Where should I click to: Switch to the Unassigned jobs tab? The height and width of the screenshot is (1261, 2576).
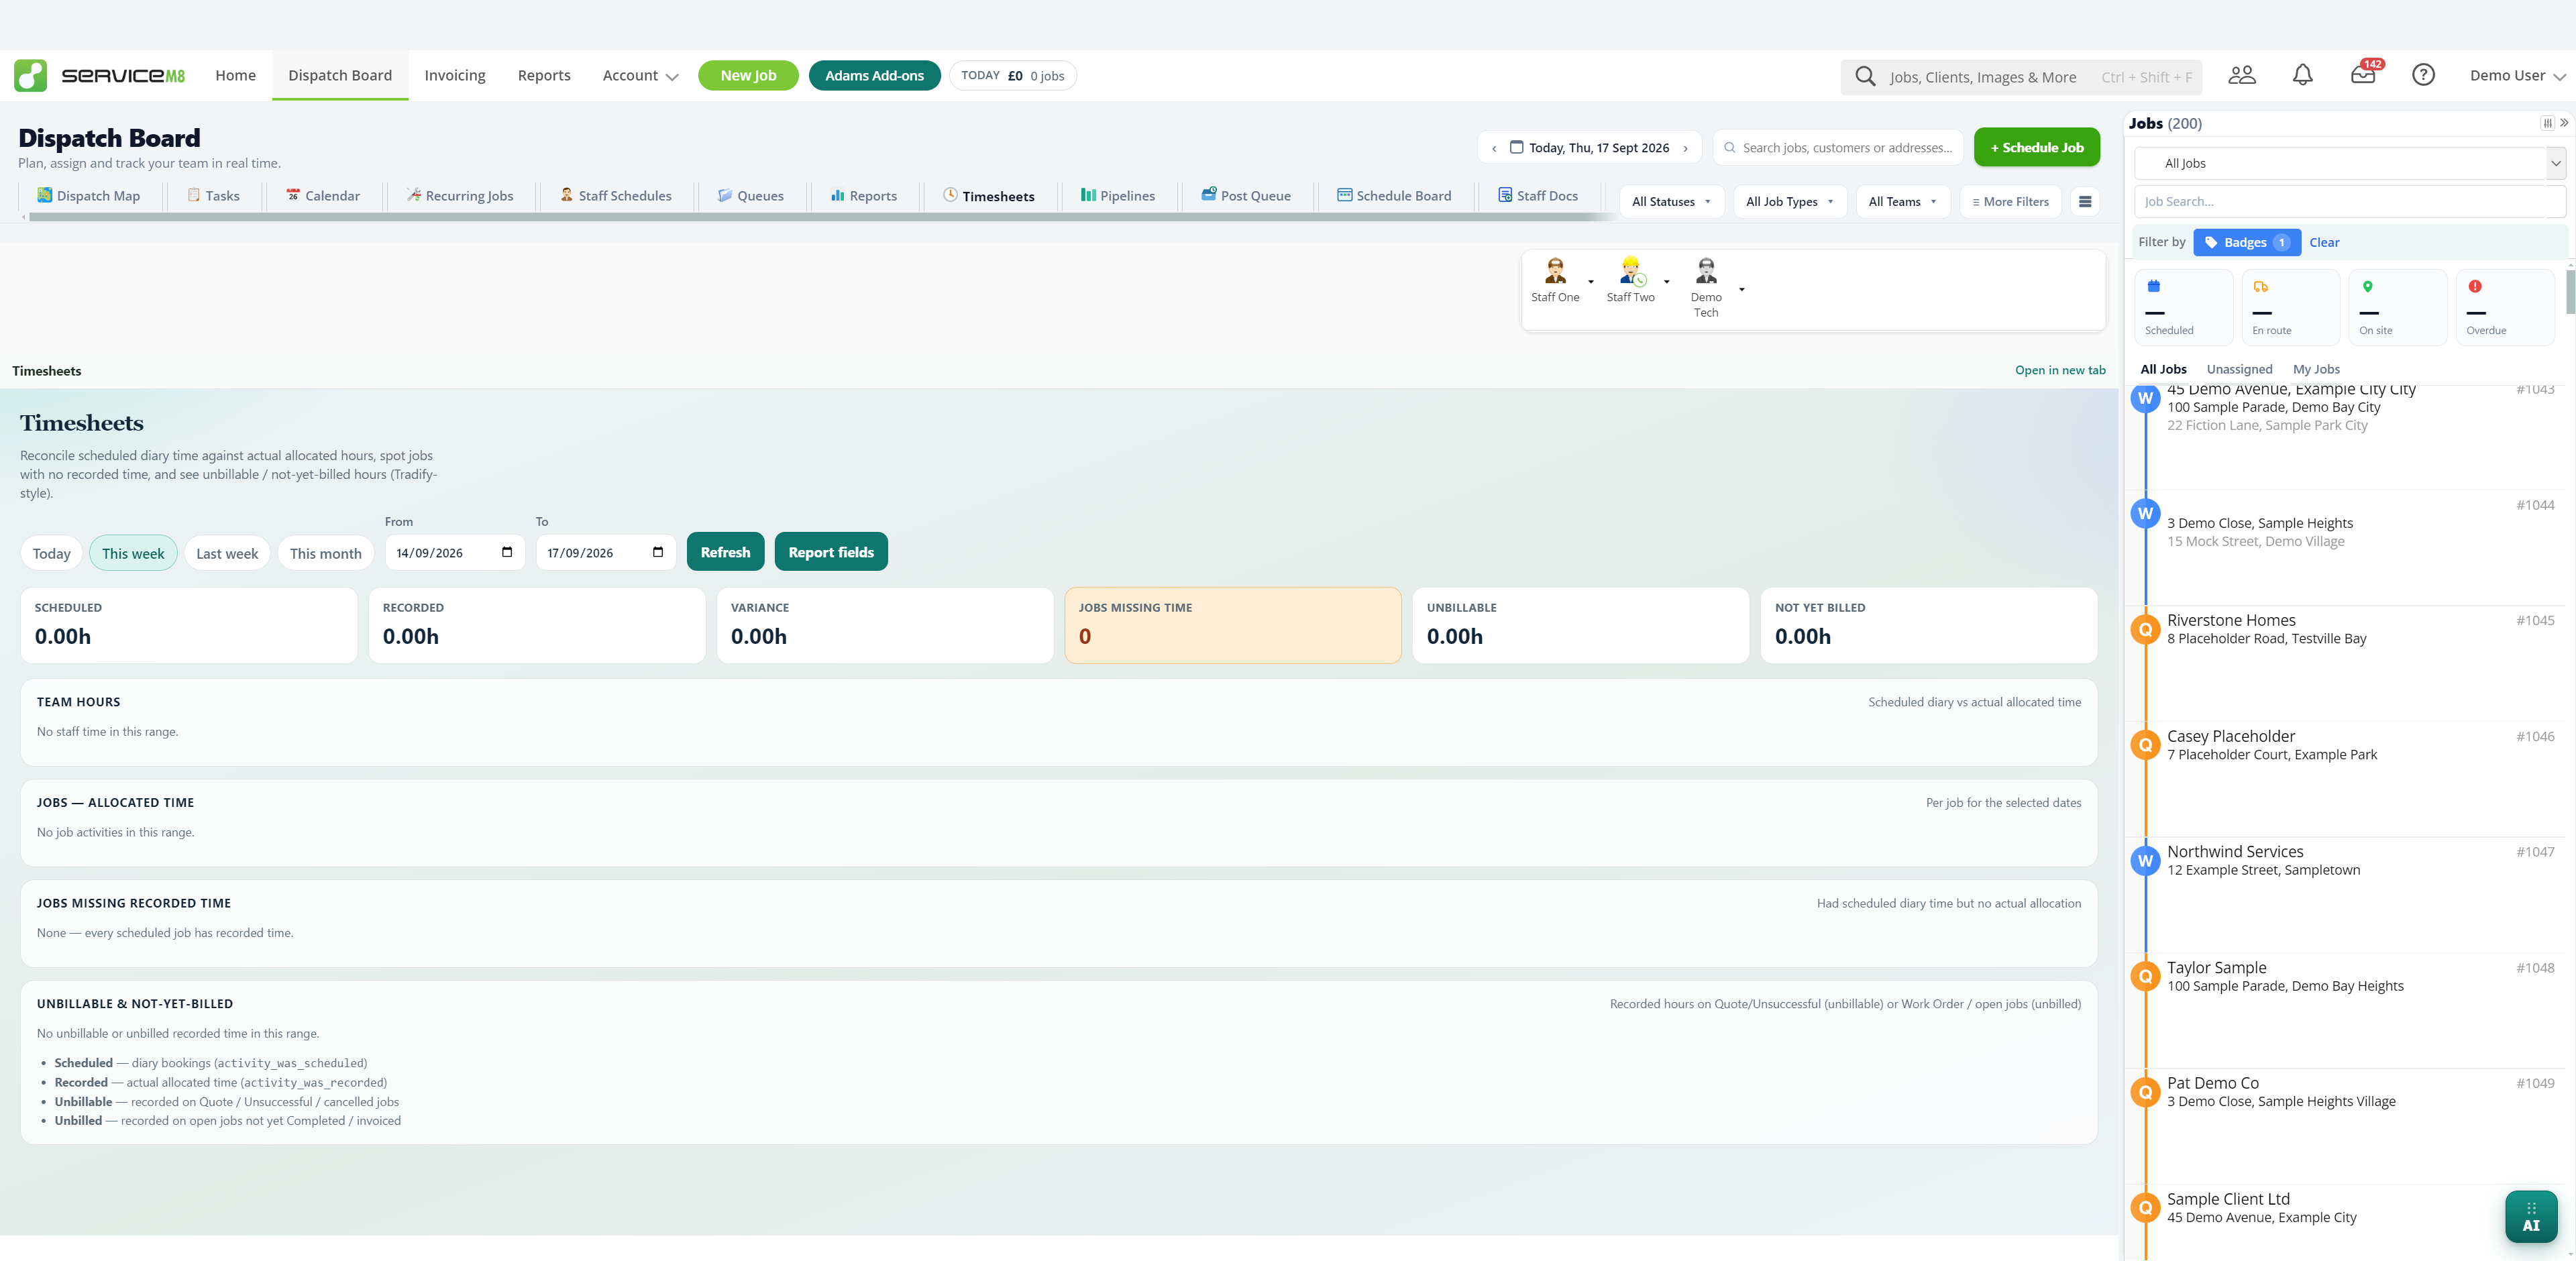(x=2239, y=369)
